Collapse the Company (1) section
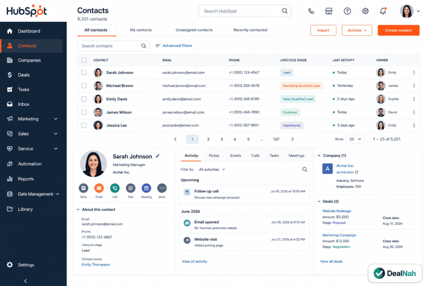This screenshot has height=286, width=429. click(319, 156)
